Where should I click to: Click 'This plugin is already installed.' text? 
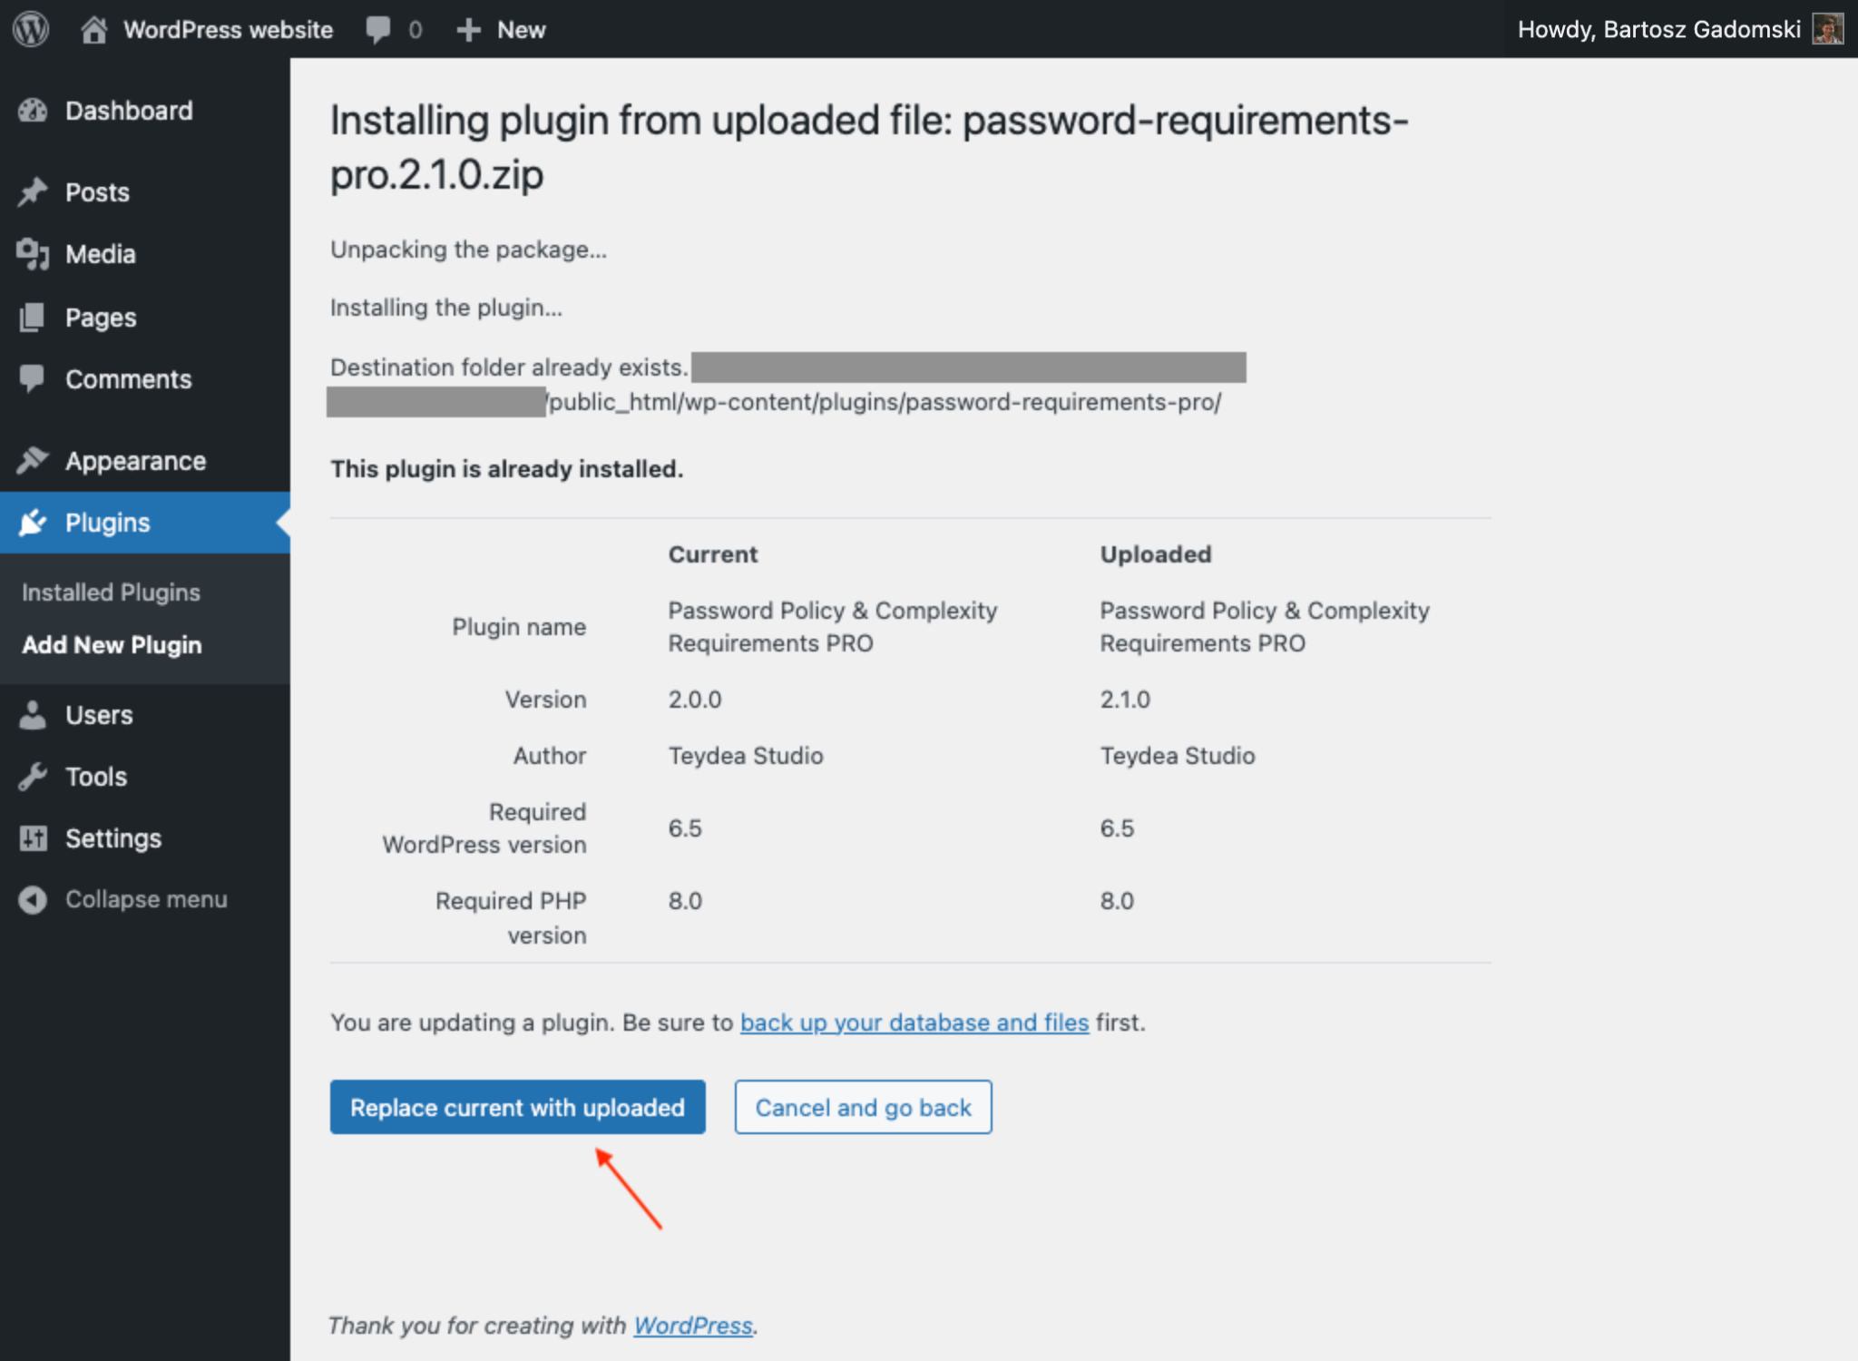[x=506, y=469]
